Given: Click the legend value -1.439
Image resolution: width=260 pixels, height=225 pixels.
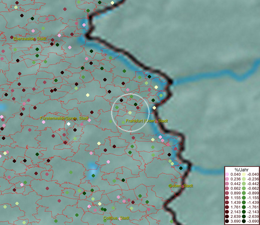Looking at the screenshot, I should [x=253, y=202].
